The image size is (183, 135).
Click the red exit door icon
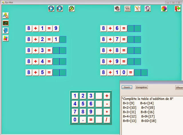pyautogui.click(x=178, y=9)
